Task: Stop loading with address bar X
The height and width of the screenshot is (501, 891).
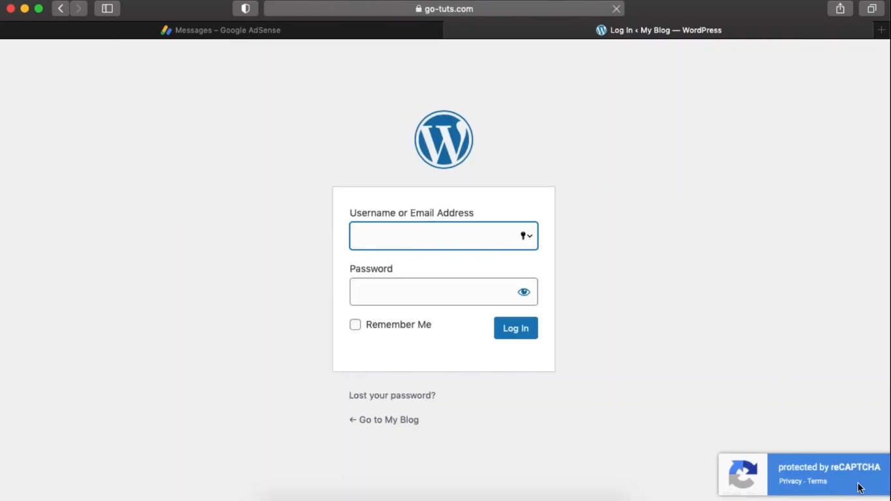Action: tap(616, 8)
